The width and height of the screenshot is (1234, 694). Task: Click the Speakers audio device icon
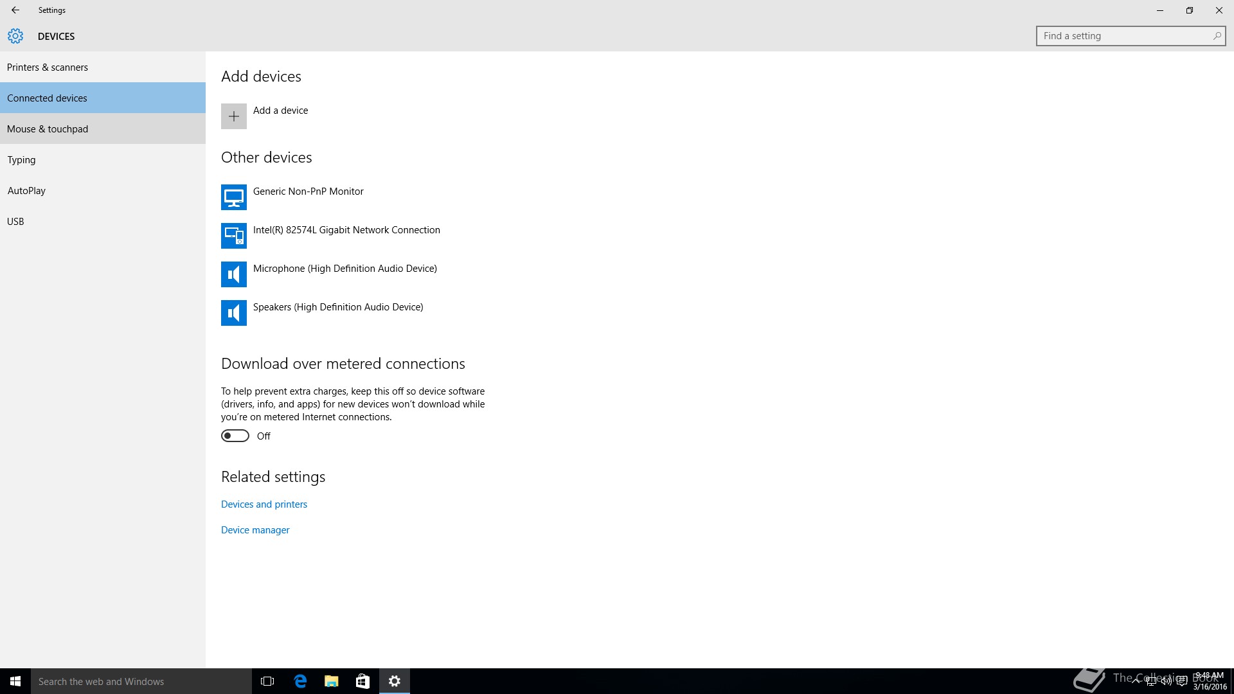point(234,313)
